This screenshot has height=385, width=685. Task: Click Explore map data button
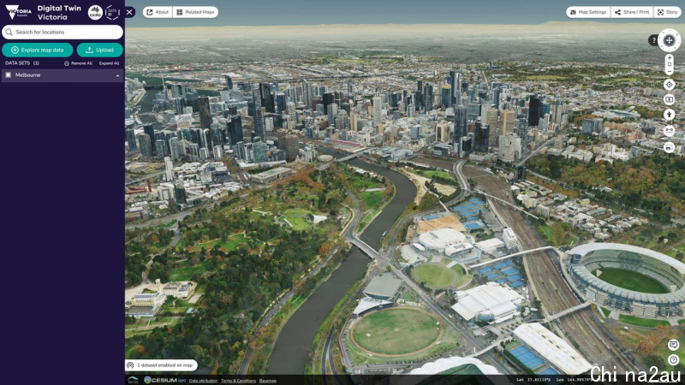tap(37, 50)
